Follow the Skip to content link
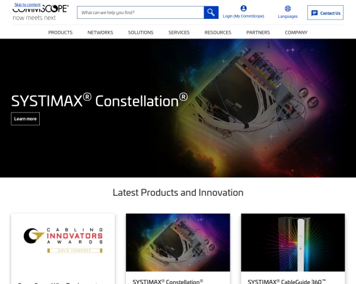 pyautogui.click(x=27, y=5)
